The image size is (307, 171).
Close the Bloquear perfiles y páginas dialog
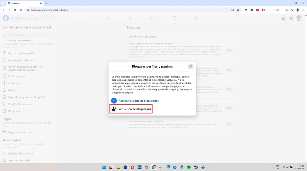(191, 67)
